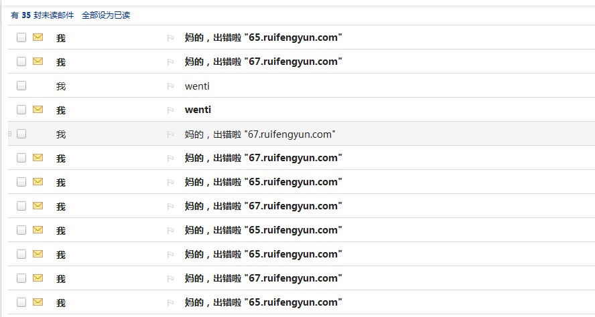Click the unread envelope icon on the first email

point(38,37)
